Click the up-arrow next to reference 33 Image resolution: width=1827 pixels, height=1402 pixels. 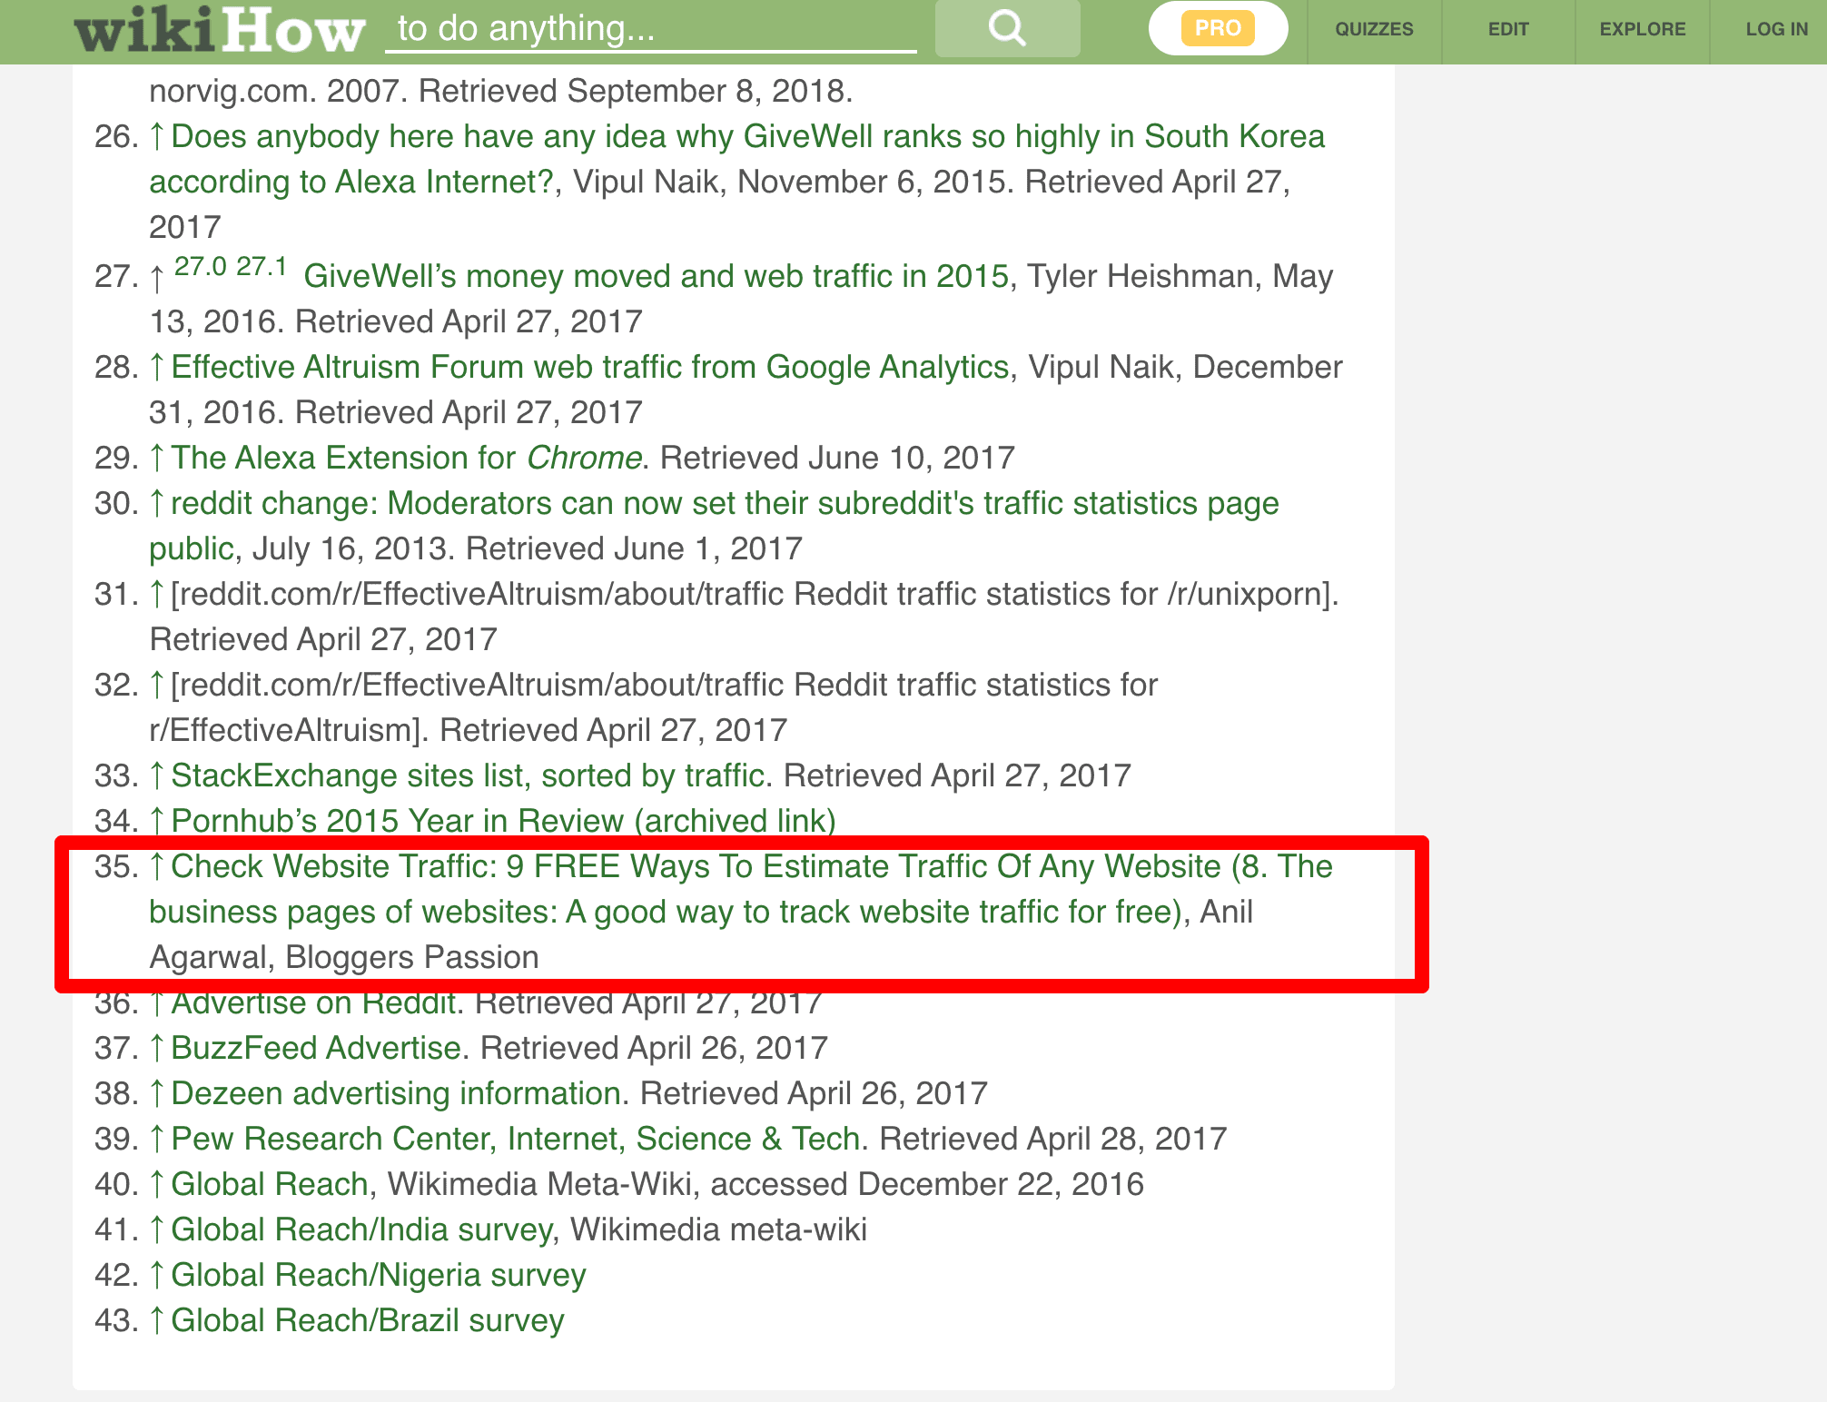pyautogui.click(x=156, y=775)
